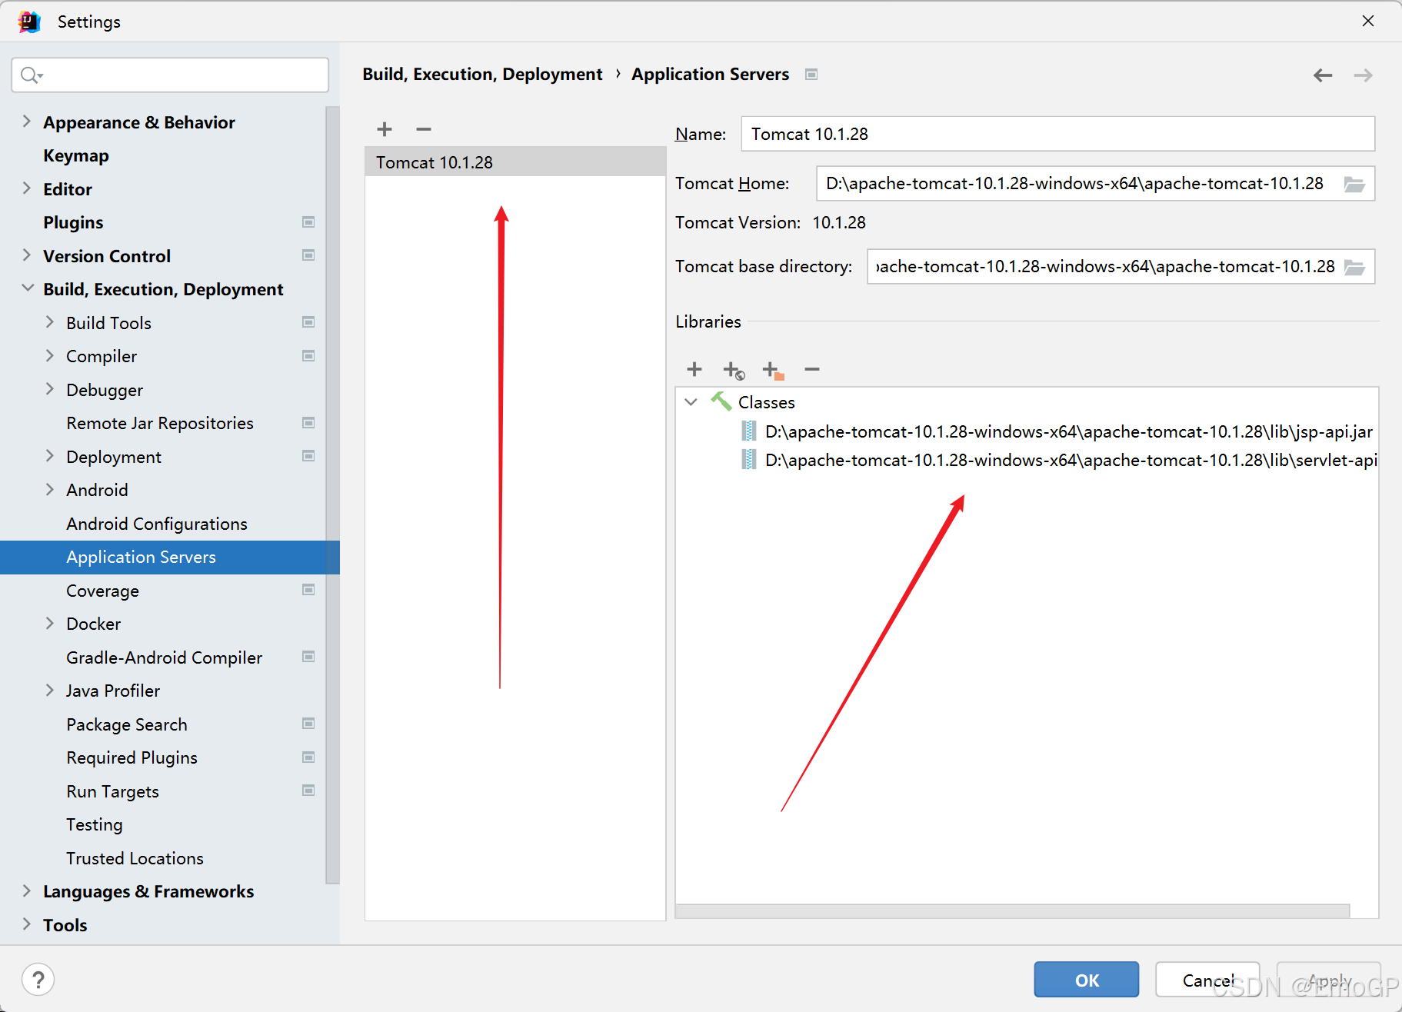The image size is (1402, 1012).
Task: Open Plugins settings page
Action: (73, 222)
